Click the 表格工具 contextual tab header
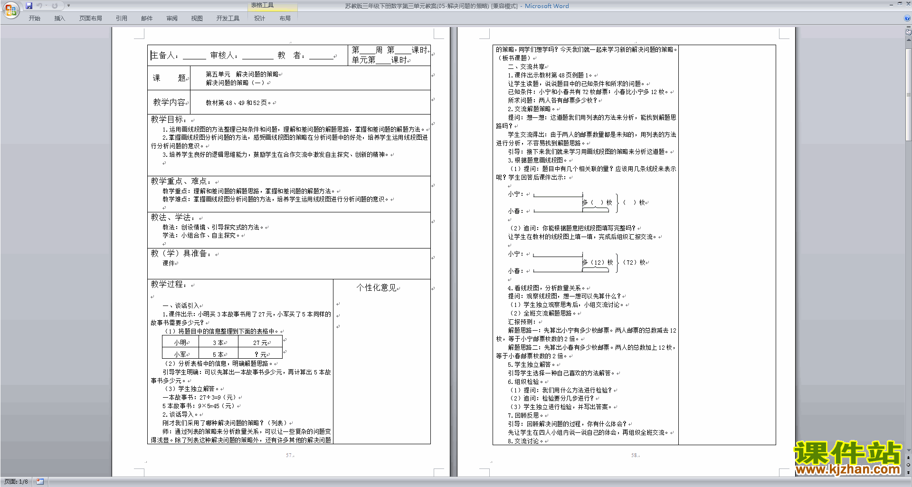Screen dimensions: 912x487 [273, 6]
